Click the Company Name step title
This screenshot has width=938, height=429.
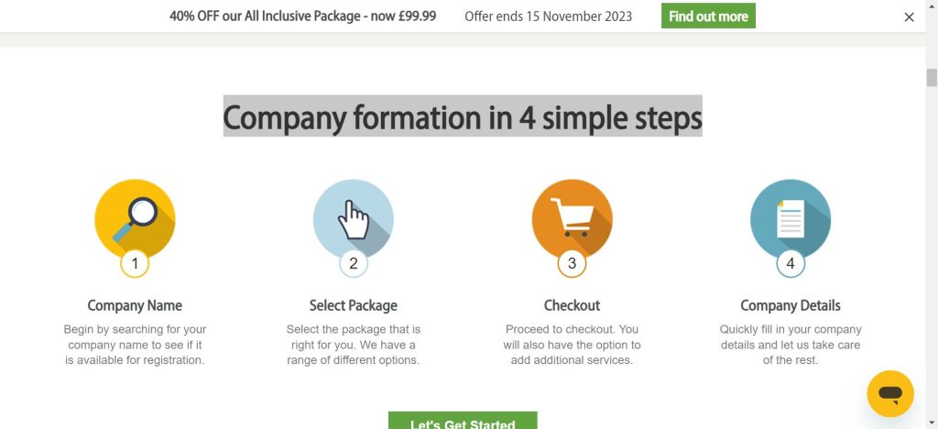(135, 305)
